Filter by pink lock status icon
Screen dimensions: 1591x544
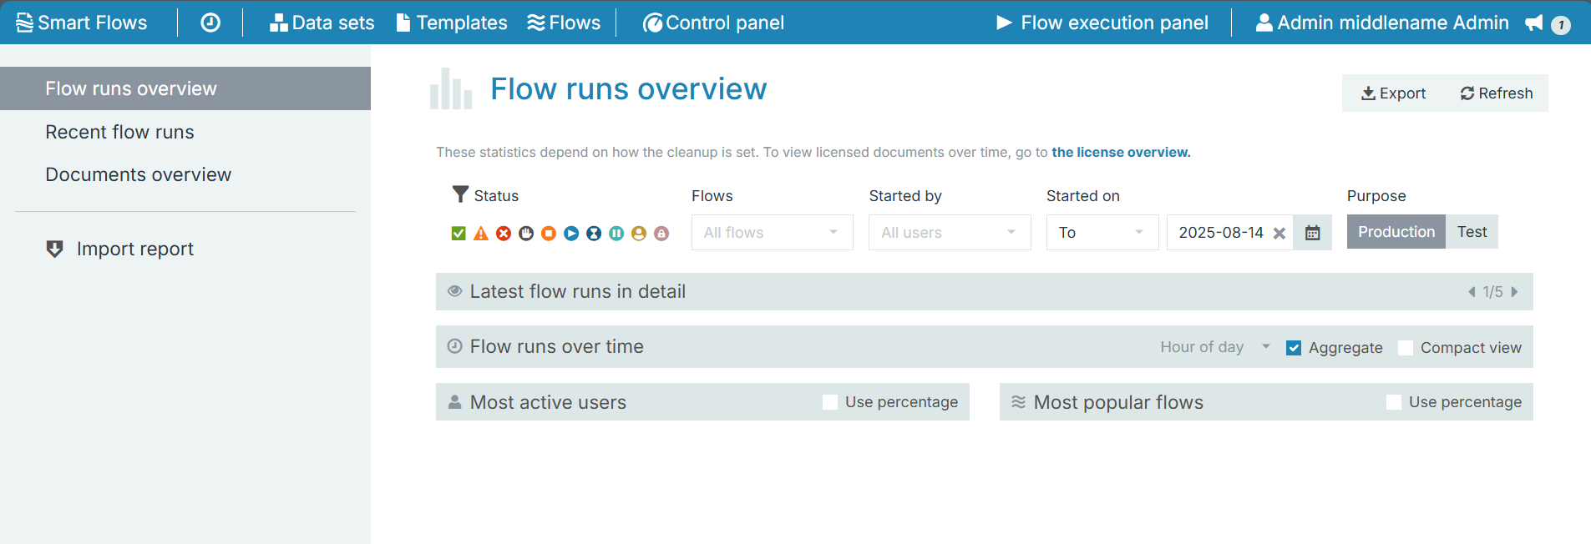click(x=661, y=234)
